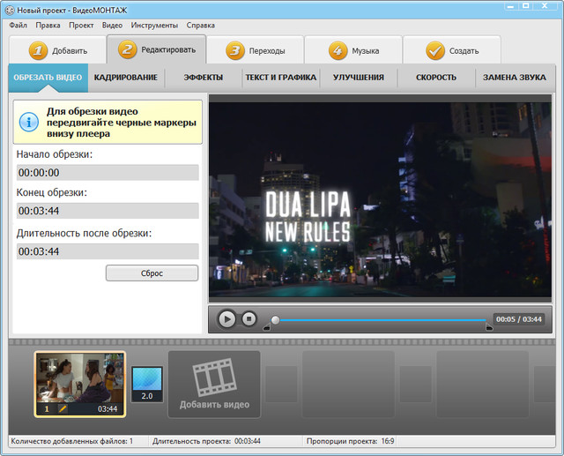Open step 1 Добавить tab
564x456 pixels.
point(57,51)
